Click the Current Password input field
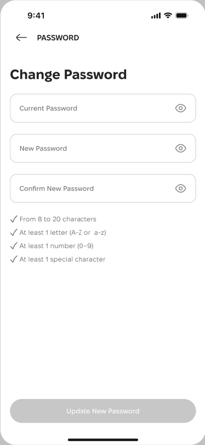The image size is (205, 445). (103, 108)
